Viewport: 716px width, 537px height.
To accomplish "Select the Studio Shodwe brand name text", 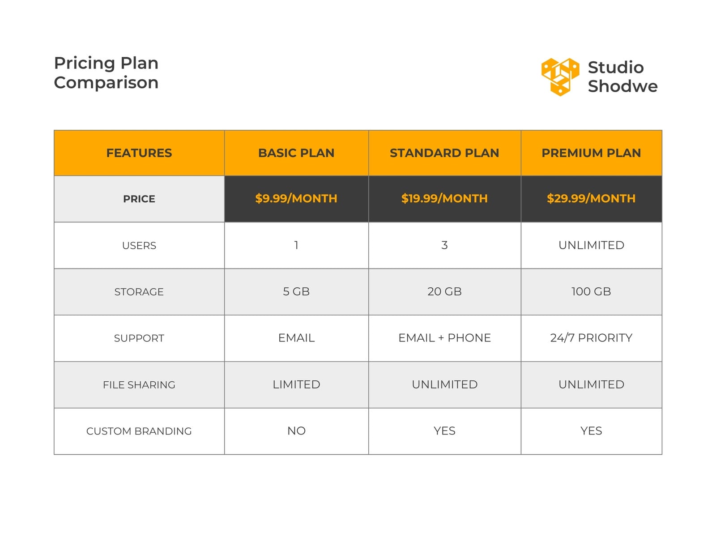I will pos(622,77).
